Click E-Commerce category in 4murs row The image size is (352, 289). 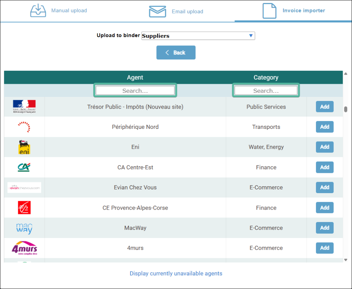[266, 248]
